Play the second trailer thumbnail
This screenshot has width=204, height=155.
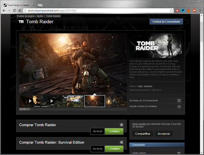(51, 101)
